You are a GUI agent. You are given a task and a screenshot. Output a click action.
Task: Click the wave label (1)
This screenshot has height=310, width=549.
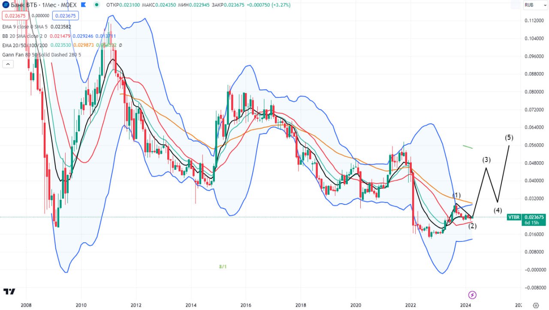coord(457,195)
